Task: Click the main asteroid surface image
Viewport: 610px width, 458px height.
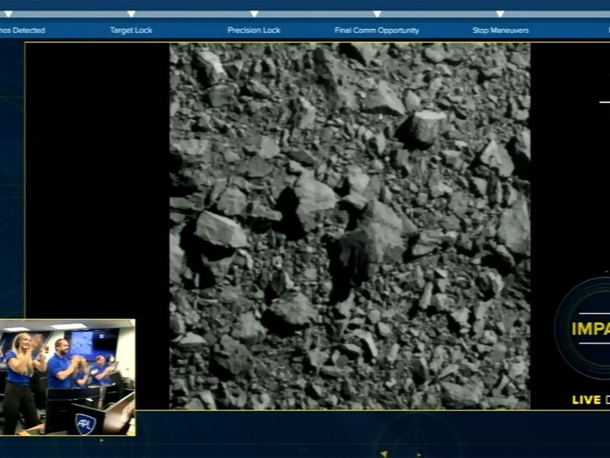Action: pyautogui.click(x=349, y=226)
